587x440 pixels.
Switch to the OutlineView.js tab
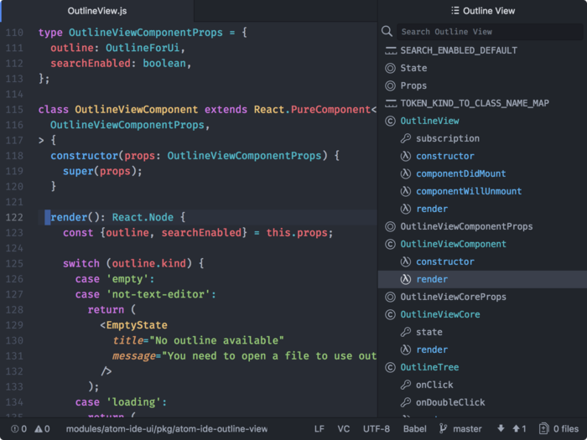click(x=97, y=11)
